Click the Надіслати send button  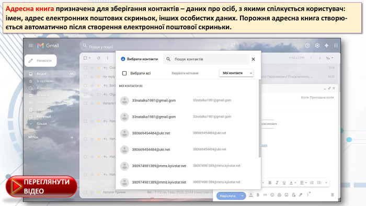(x=227, y=196)
